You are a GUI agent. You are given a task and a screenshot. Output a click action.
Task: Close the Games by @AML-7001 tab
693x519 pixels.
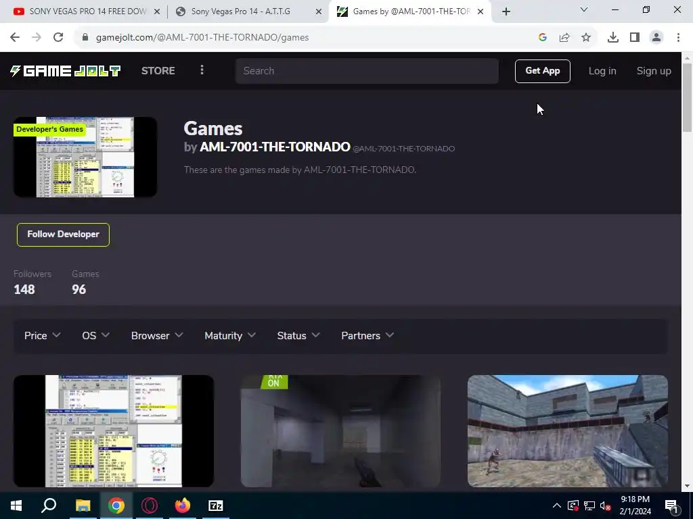tap(480, 12)
